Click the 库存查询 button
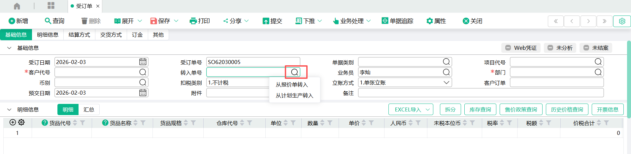631x154 pixels. [x=480, y=109]
